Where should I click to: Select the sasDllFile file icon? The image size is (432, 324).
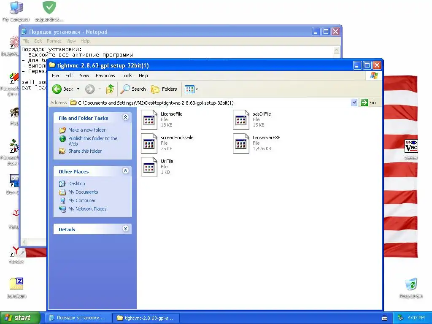click(x=241, y=120)
